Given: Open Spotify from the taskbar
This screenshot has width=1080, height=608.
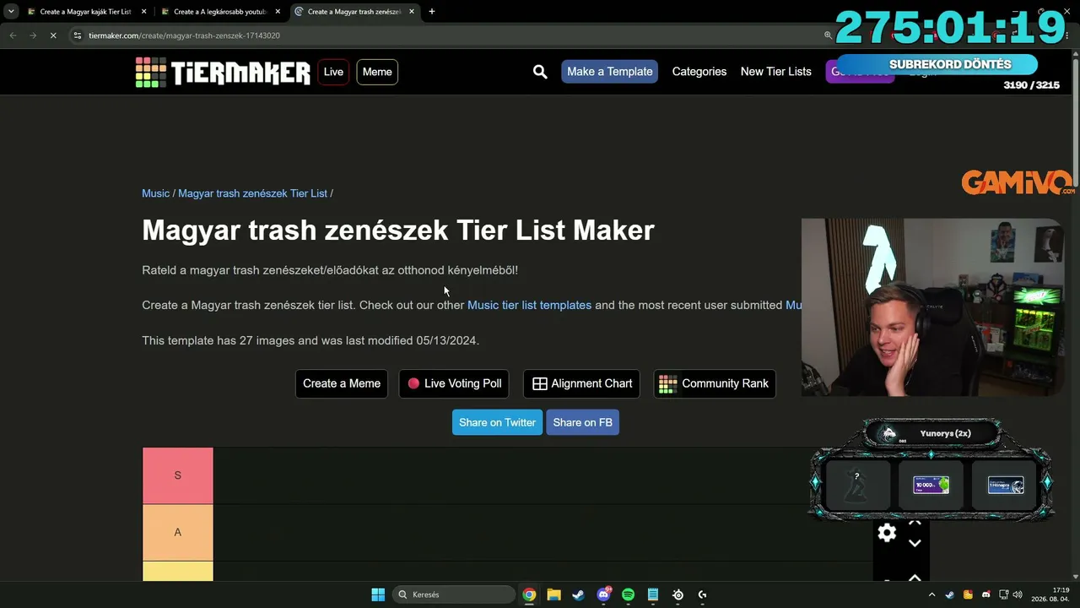Looking at the screenshot, I should click(x=628, y=594).
